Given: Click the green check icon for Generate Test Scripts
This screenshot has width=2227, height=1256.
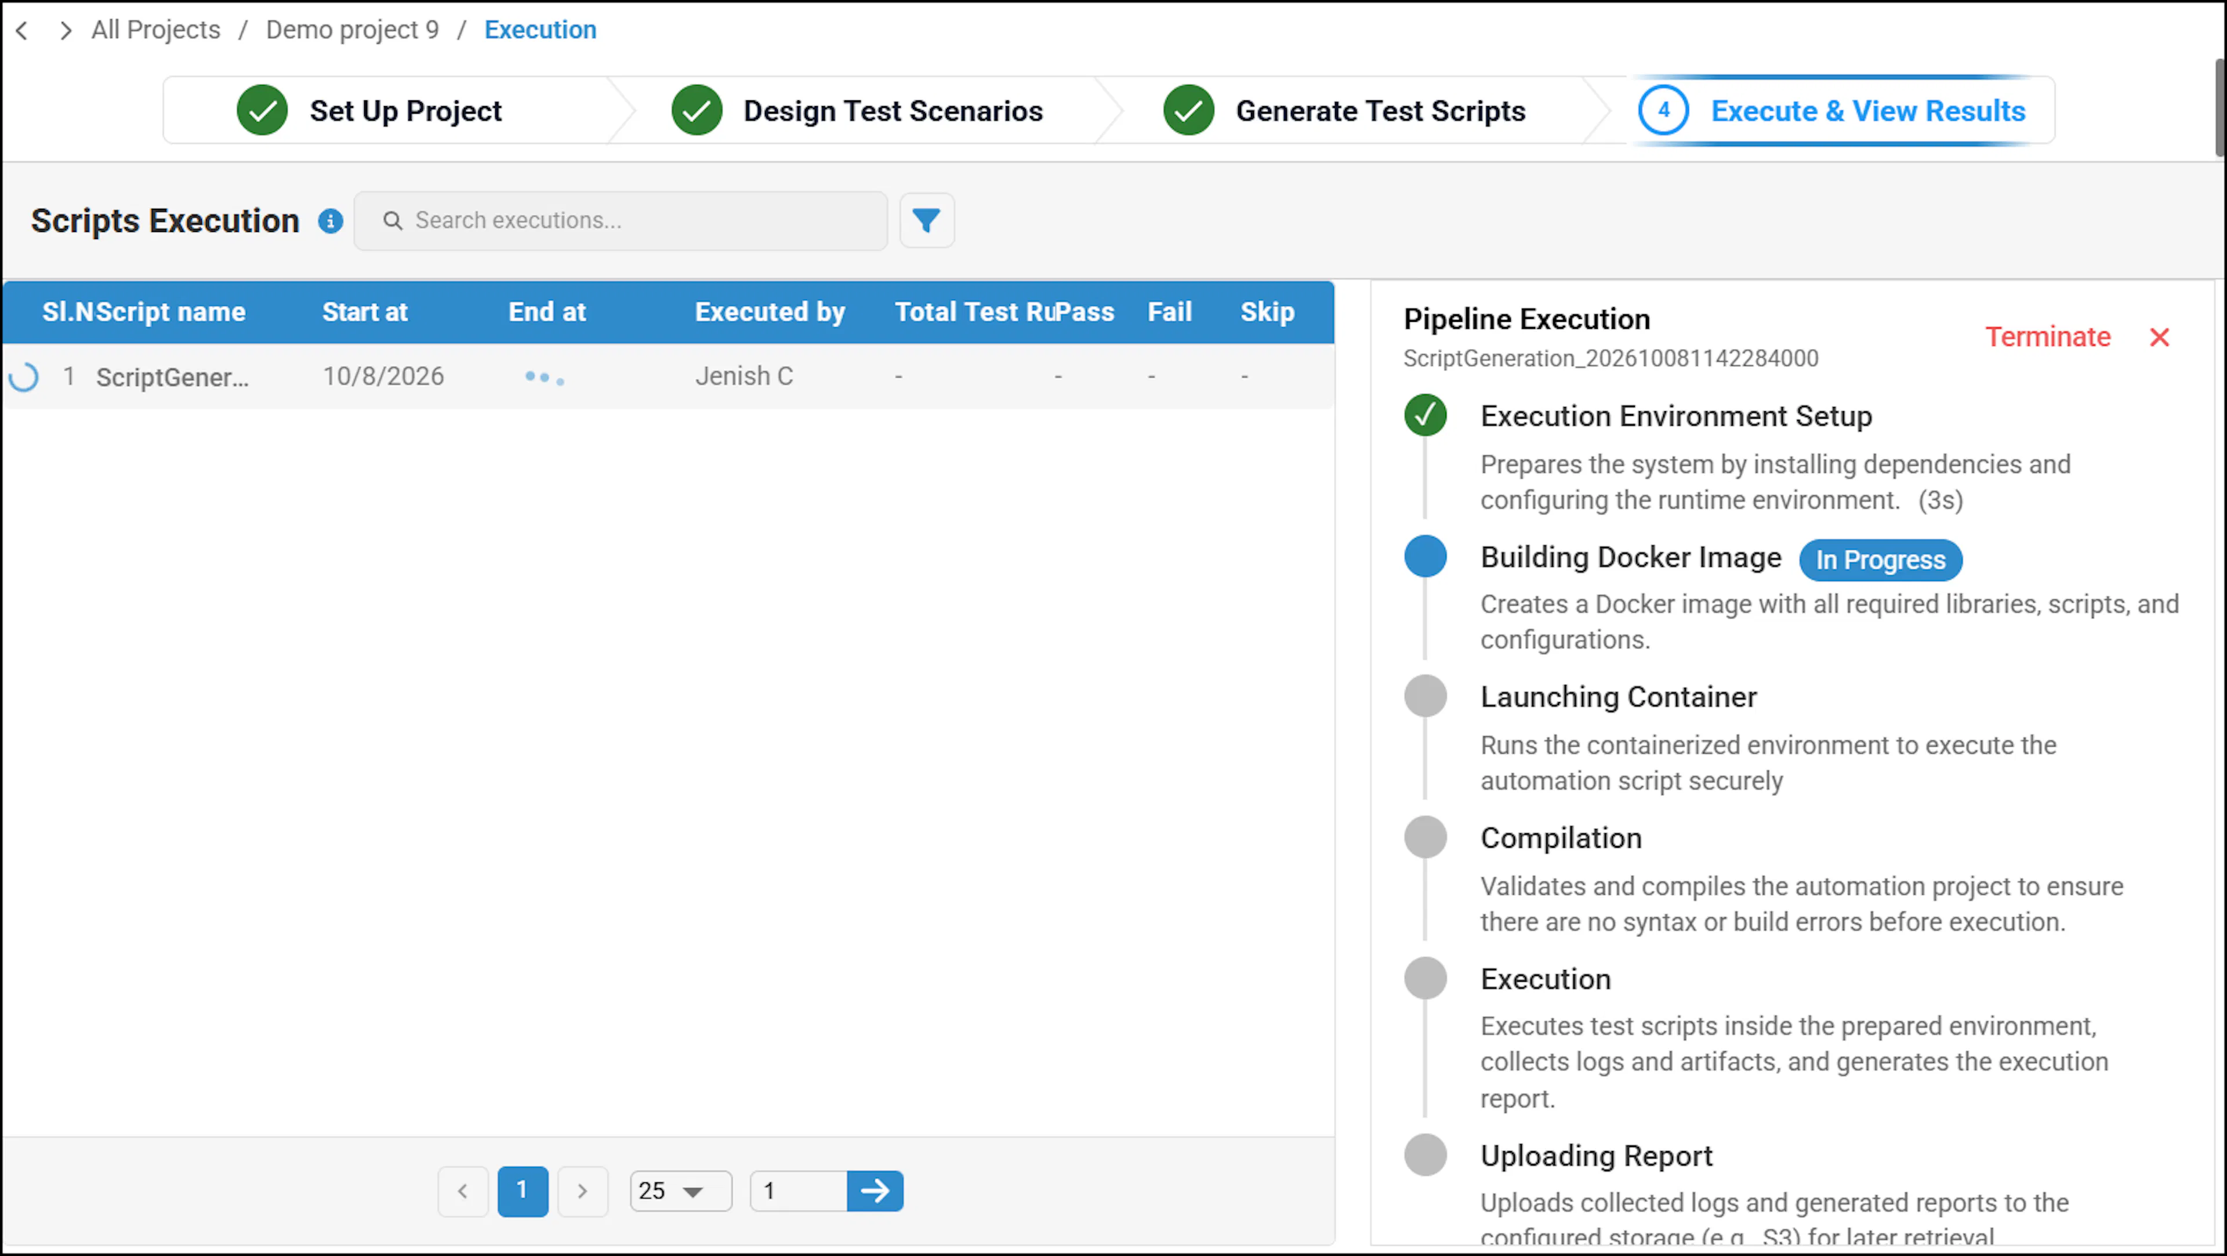Looking at the screenshot, I should (1189, 110).
